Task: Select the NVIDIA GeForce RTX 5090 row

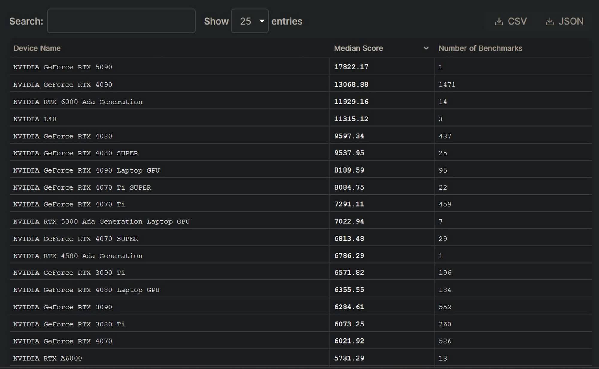Action: click(63, 67)
